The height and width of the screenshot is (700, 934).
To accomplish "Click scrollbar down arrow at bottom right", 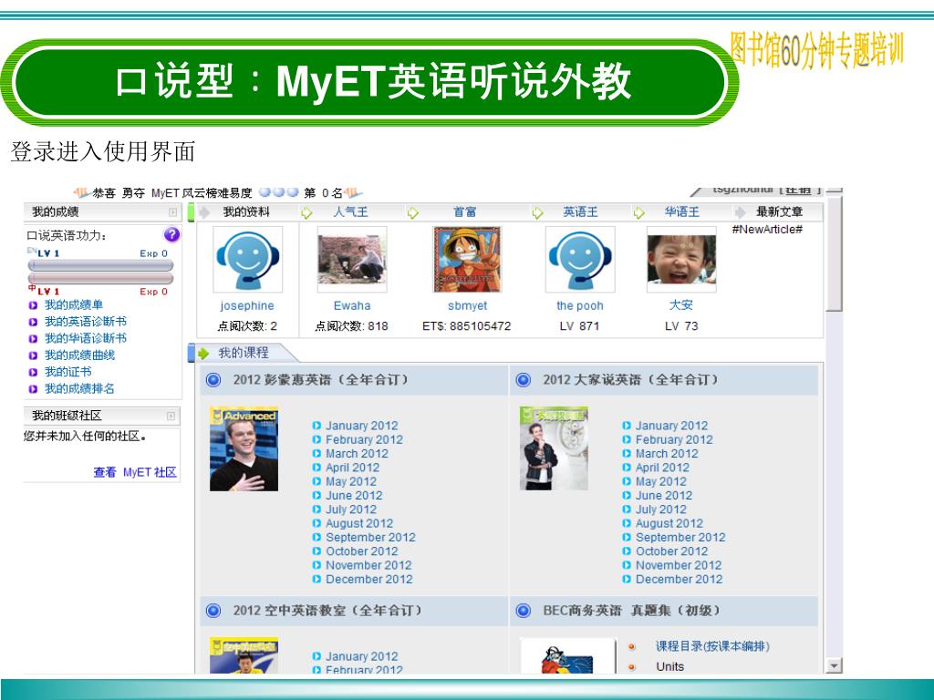I will 835,666.
